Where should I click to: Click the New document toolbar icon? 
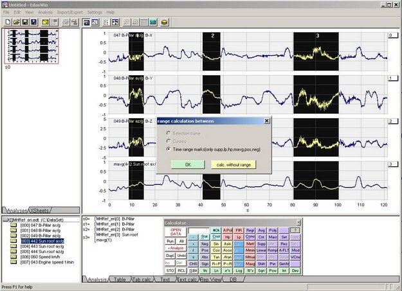point(6,22)
